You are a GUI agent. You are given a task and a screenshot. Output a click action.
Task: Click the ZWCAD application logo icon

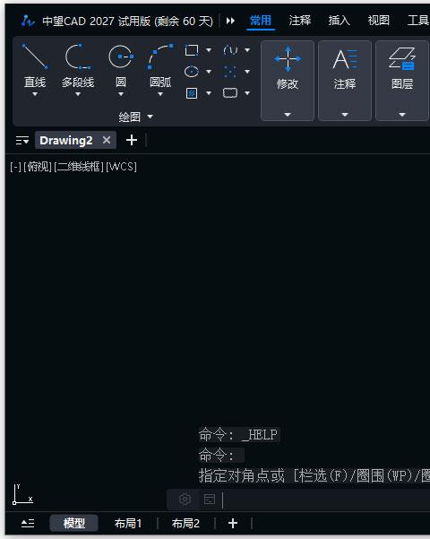[x=28, y=21]
